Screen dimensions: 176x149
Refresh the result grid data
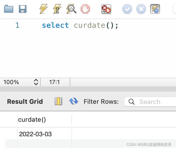pos(73,101)
